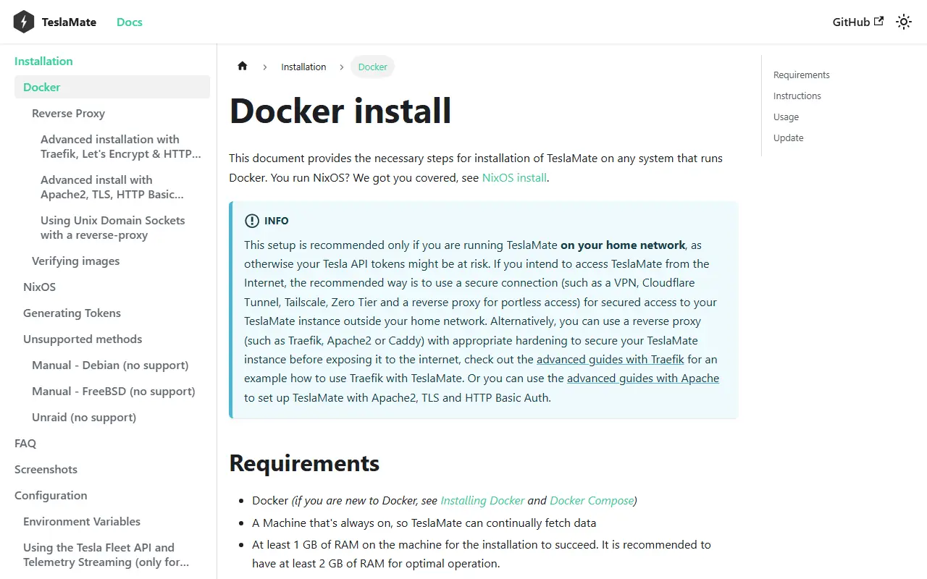Click the Docker install page title
Viewport: 927px width, 579px height.
point(340,111)
